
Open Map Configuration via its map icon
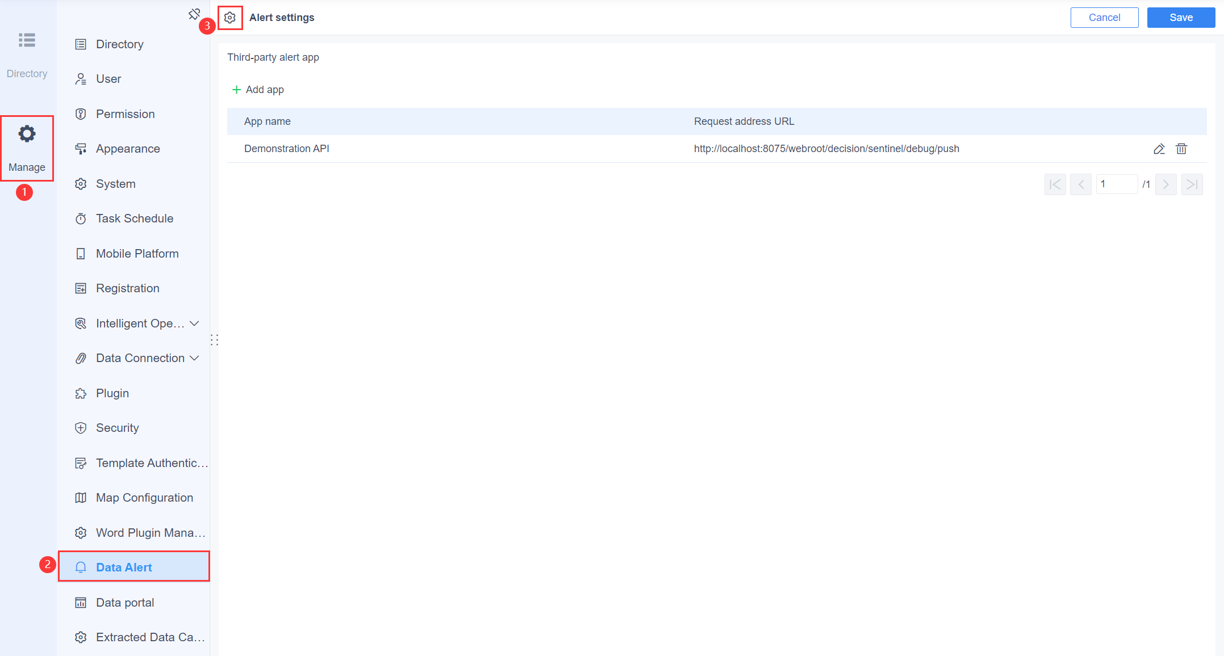[x=81, y=498]
